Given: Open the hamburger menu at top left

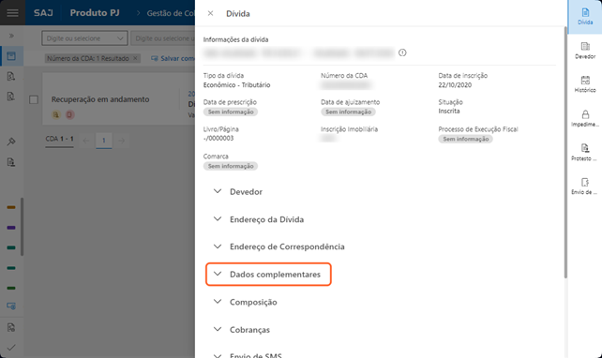Looking at the screenshot, I should click(13, 13).
